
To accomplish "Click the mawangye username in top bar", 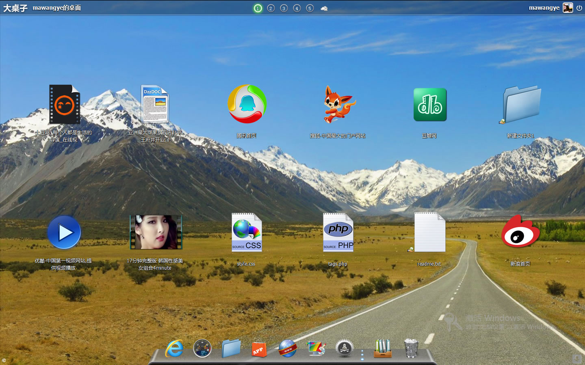I will [544, 8].
